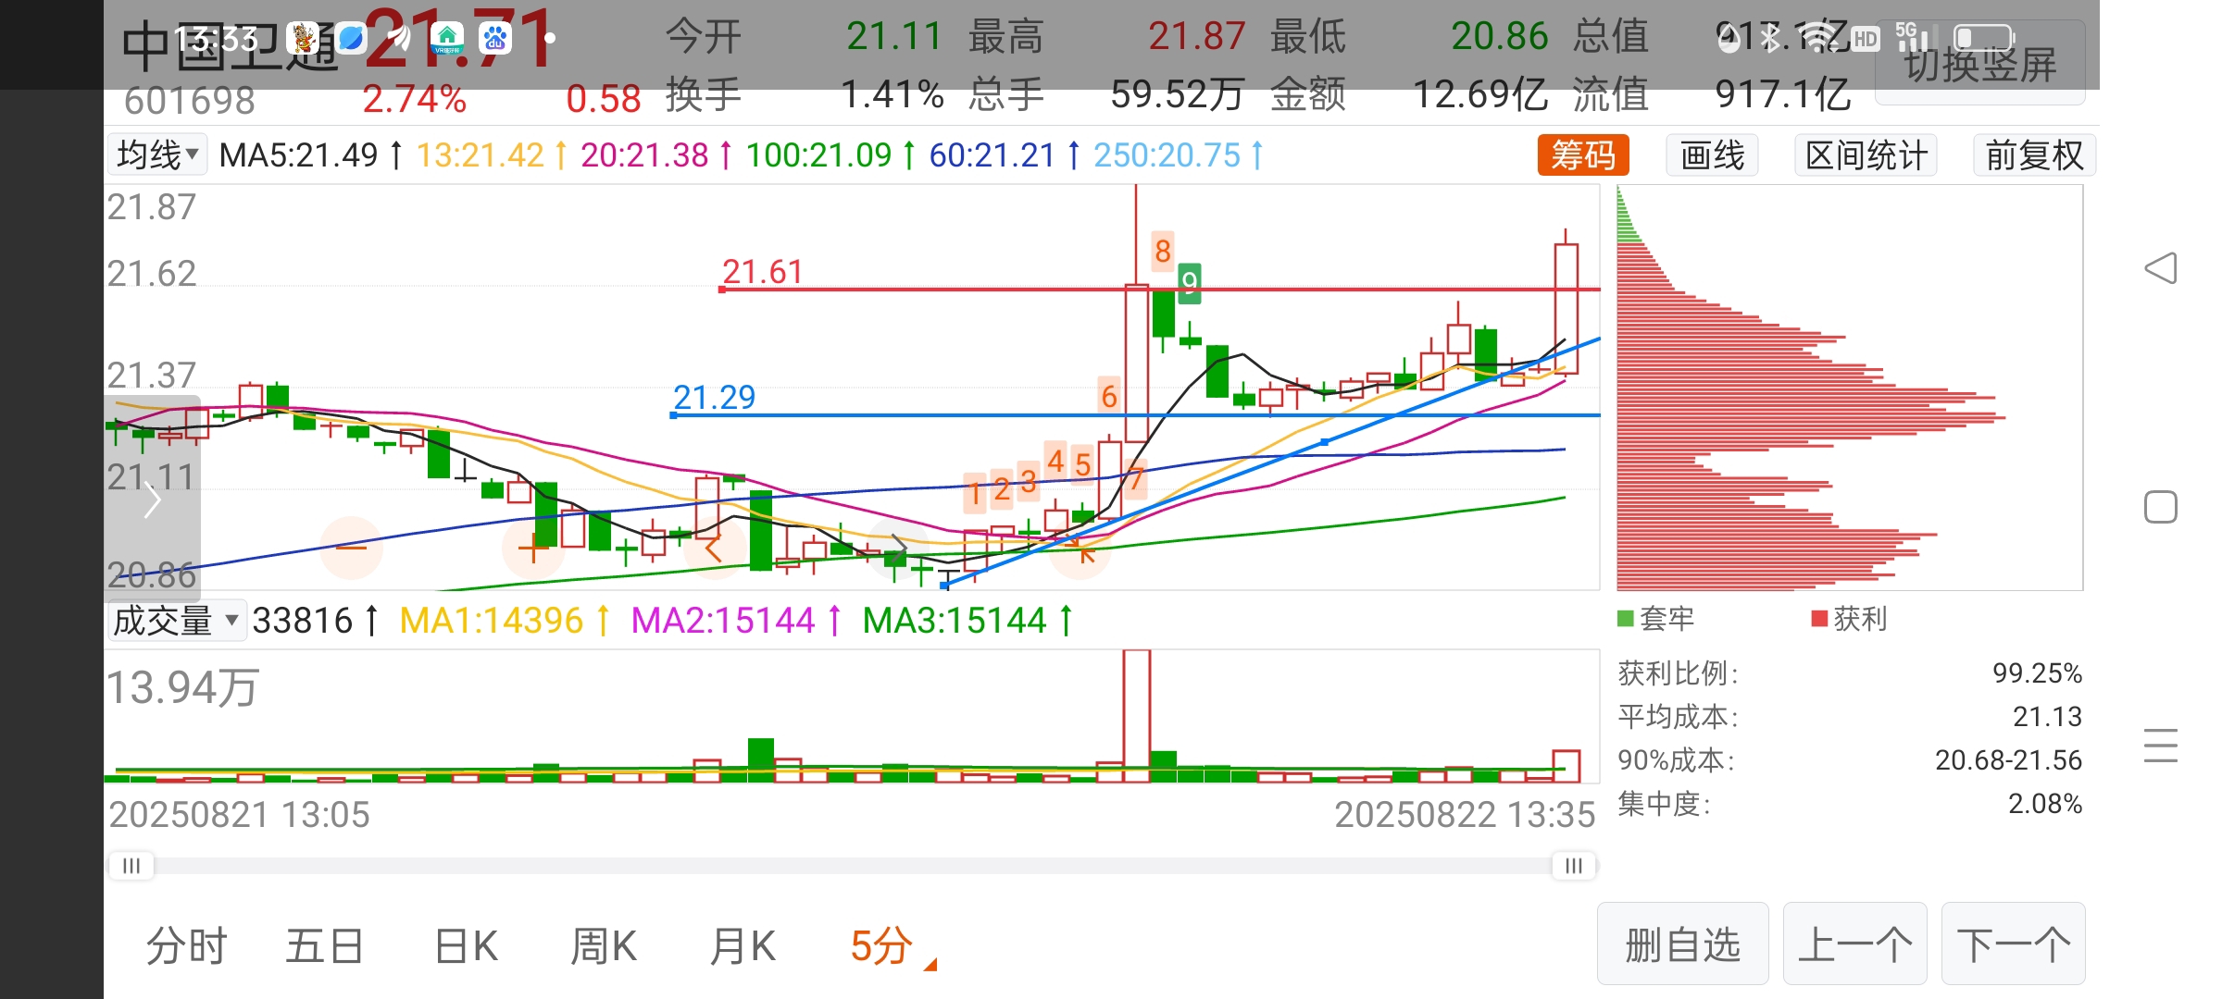
Task: Click the 60:21.21 moving average label
Action: click(1005, 154)
